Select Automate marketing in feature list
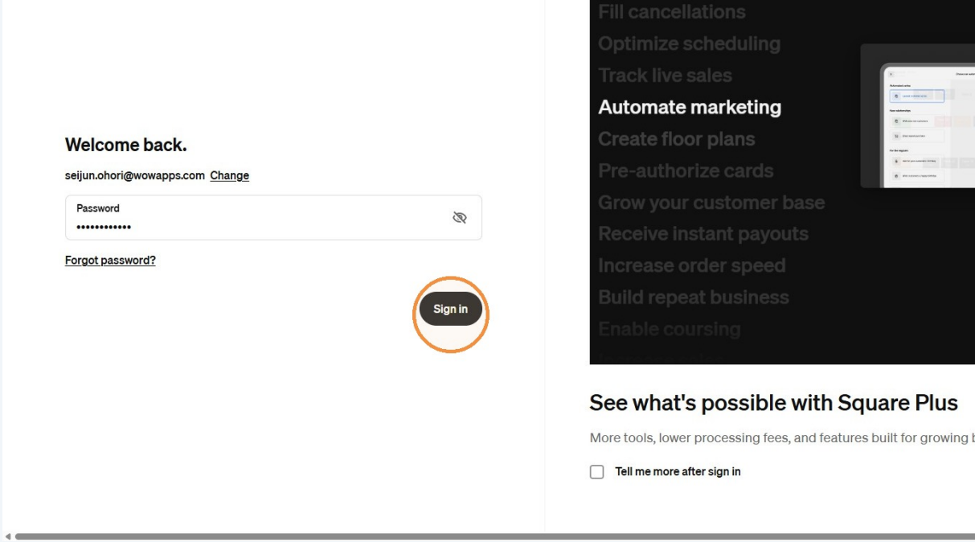 pos(690,107)
